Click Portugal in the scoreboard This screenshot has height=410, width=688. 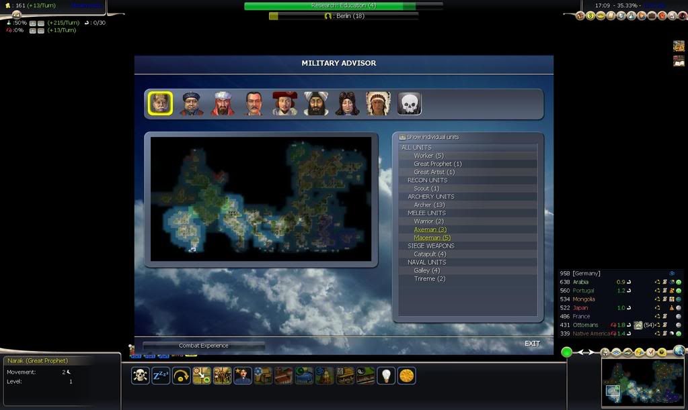pos(583,291)
